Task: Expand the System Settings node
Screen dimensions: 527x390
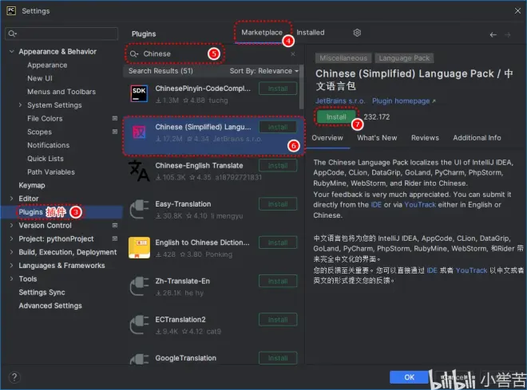Action: [x=21, y=105]
